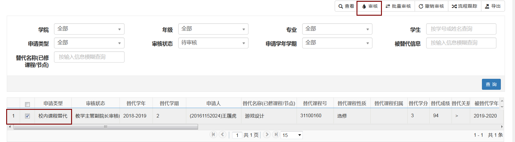Screen dimensions: 515x142
Task: Click 撤销审核 to revoke review
Action: click(431, 6)
